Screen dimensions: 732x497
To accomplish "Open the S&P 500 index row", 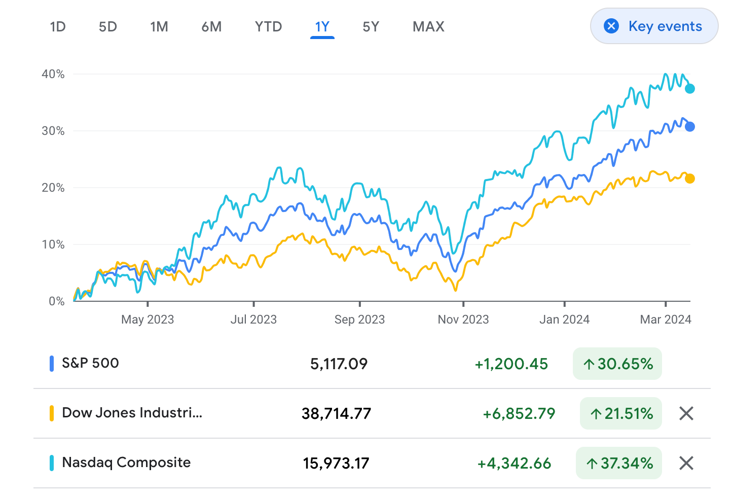I will coord(372,364).
